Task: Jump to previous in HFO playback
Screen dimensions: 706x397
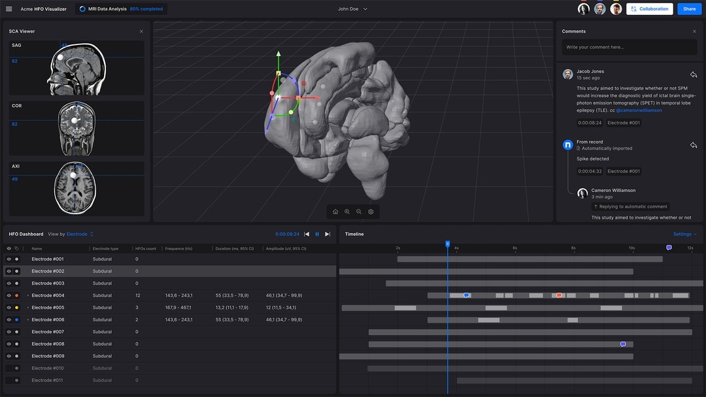Action: 307,234
